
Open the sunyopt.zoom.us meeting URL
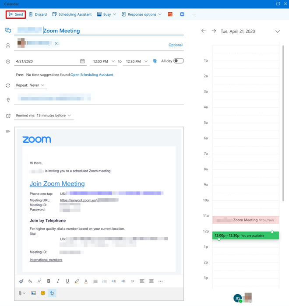(x=89, y=200)
